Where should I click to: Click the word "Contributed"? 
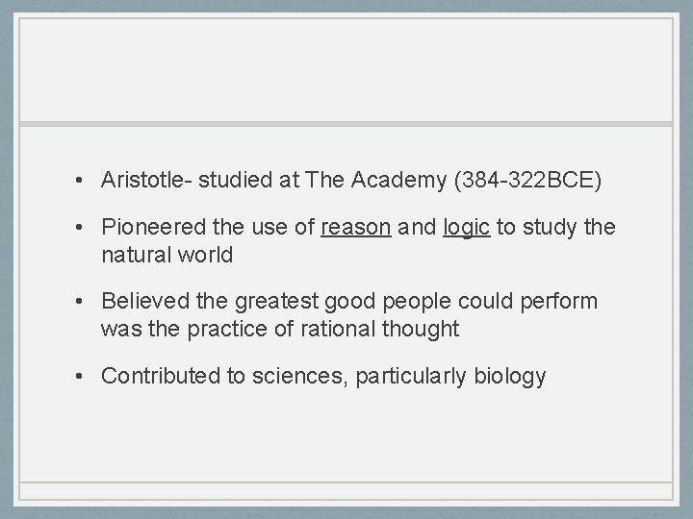[161, 376]
